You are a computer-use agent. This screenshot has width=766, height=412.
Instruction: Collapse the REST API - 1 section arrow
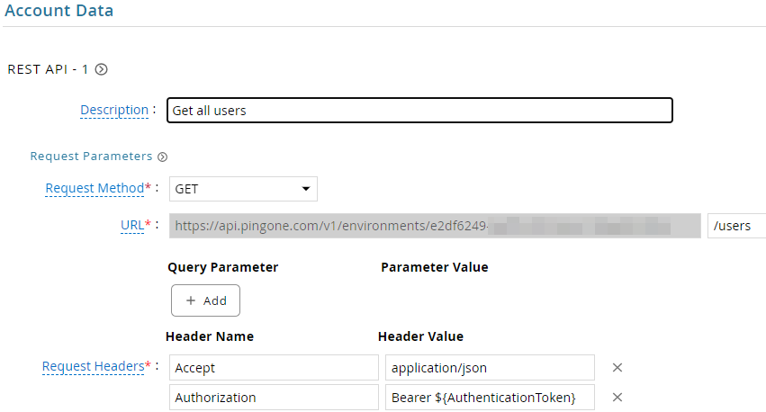[101, 69]
